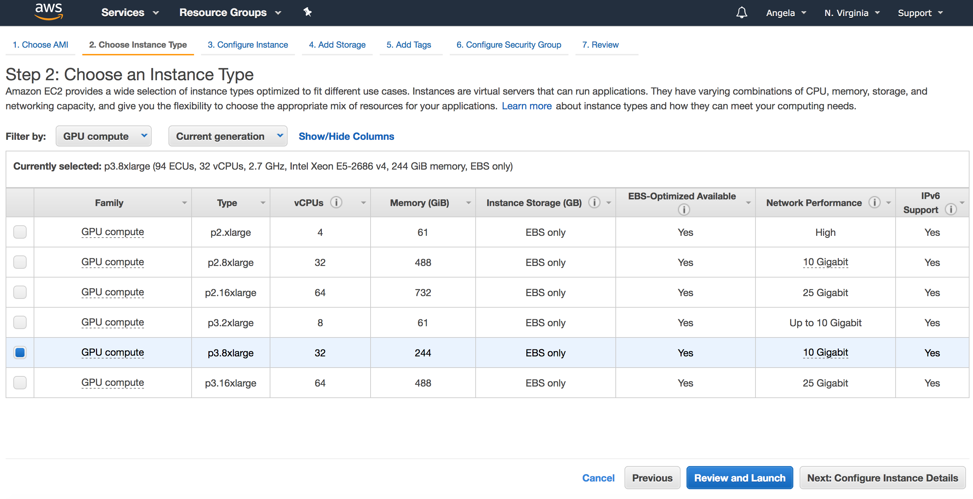Click the Show/Hide Columns link
The image size is (973, 499).
tap(346, 136)
